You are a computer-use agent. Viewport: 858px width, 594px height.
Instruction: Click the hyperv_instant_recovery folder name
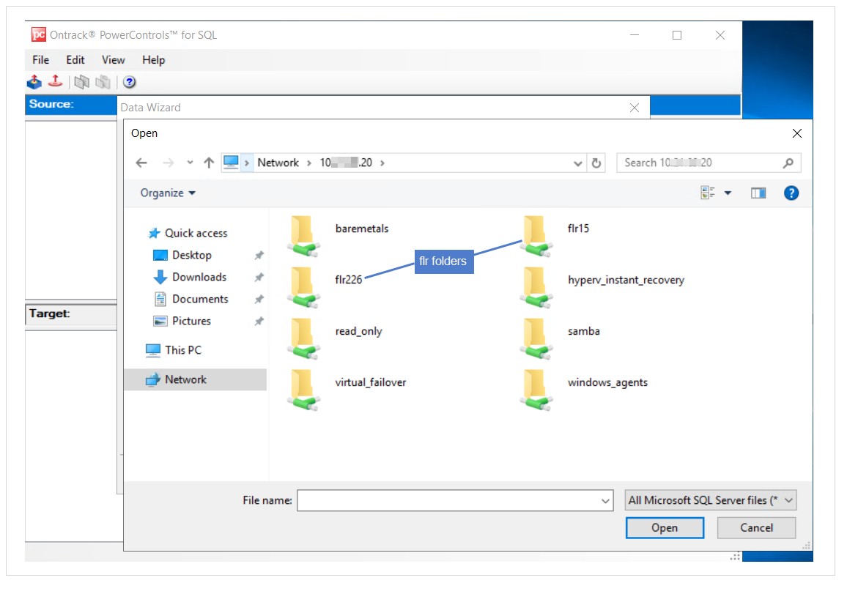coord(626,280)
